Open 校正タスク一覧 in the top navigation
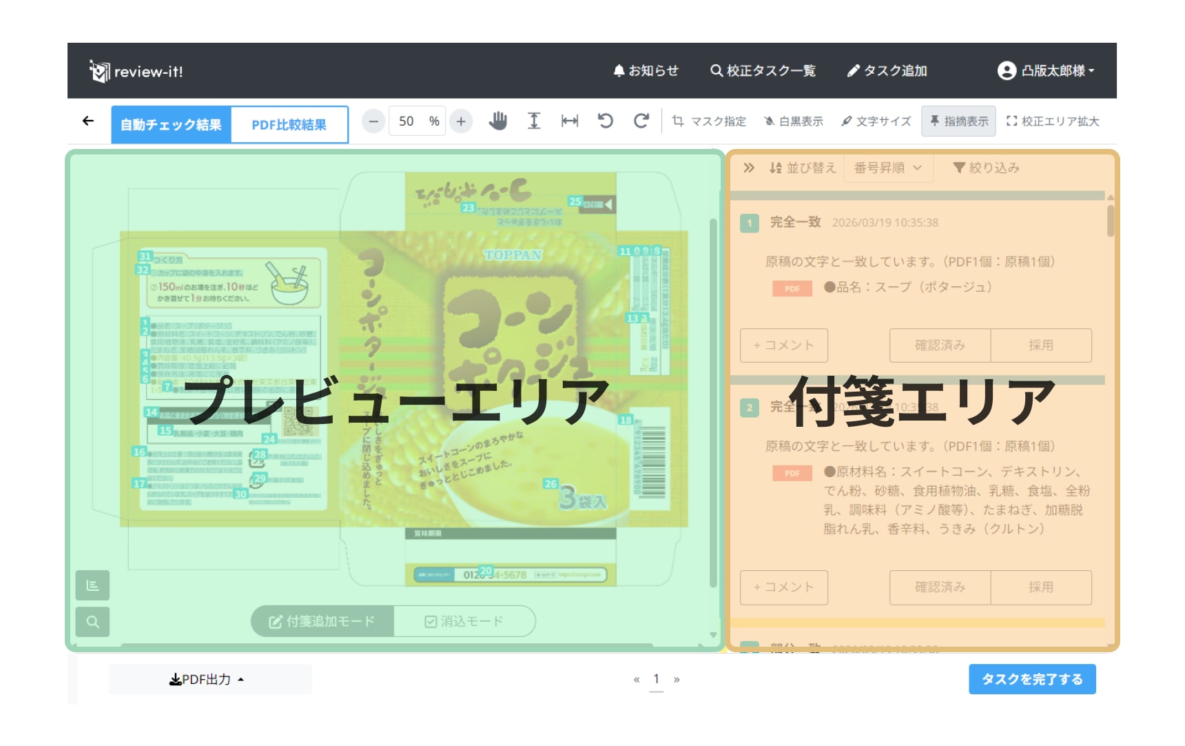 tap(763, 71)
